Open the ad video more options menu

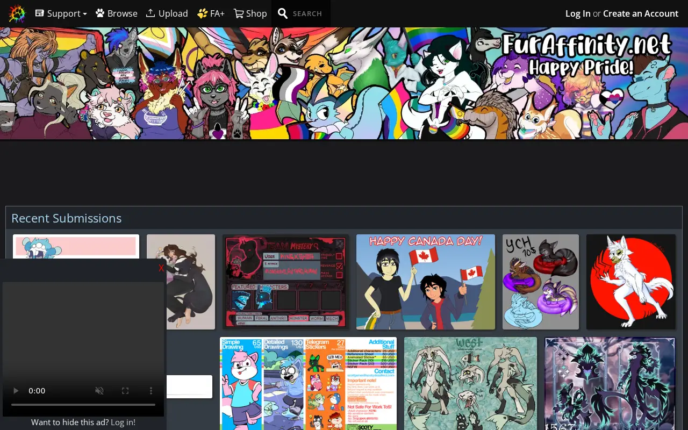tap(151, 391)
